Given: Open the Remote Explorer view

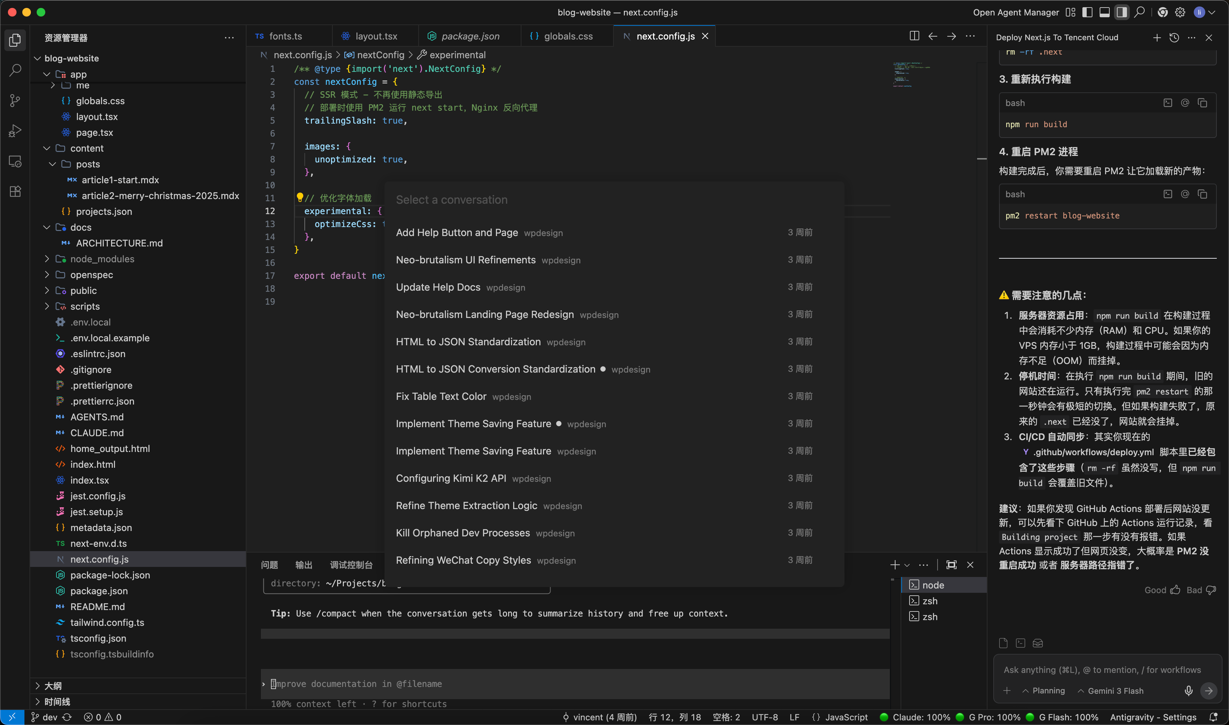Looking at the screenshot, I should pyautogui.click(x=15, y=161).
